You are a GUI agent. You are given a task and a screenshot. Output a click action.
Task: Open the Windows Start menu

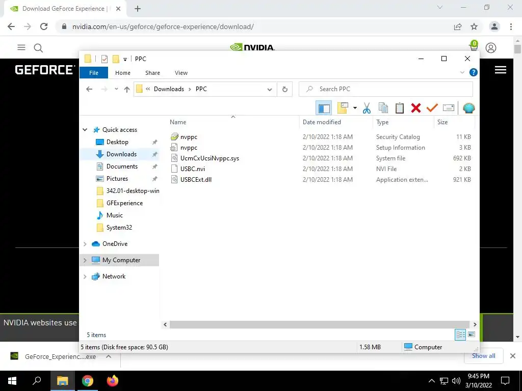pos(12,381)
